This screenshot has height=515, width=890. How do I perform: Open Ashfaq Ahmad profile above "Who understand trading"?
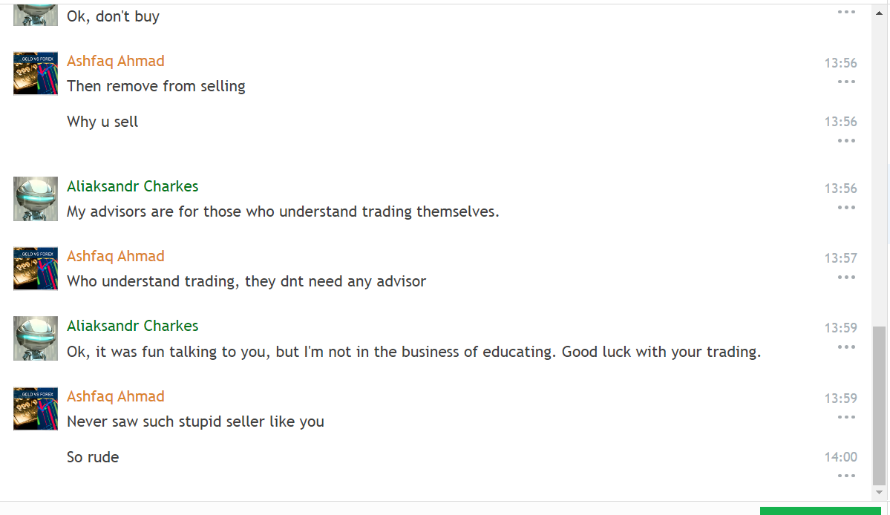116,256
